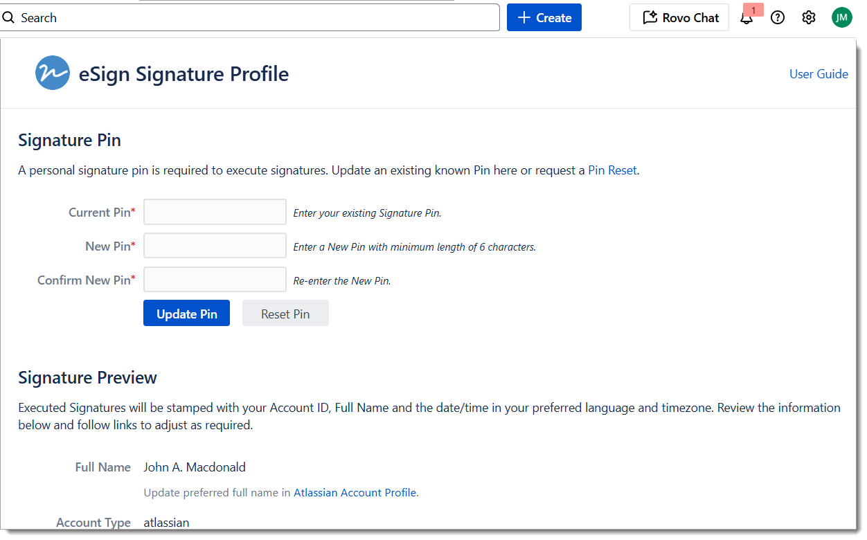
Task: Open the Atlassian Account Profile link
Action: 355,493
